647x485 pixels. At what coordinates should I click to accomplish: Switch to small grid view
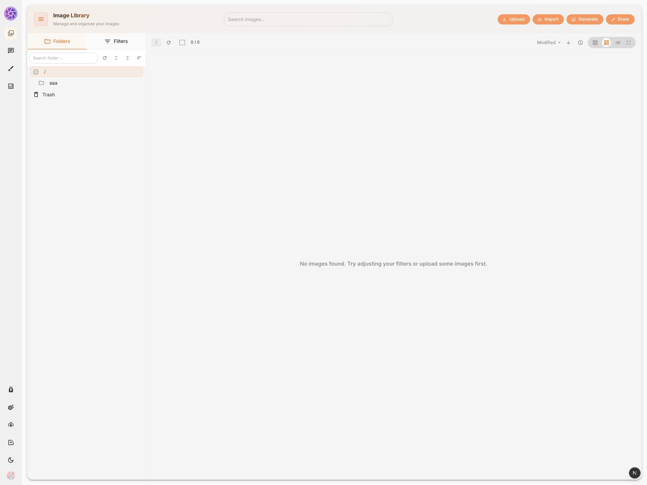595,43
